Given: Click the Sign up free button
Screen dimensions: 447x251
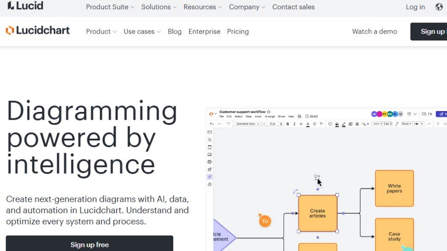Looking at the screenshot, I should [x=89, y=245].
